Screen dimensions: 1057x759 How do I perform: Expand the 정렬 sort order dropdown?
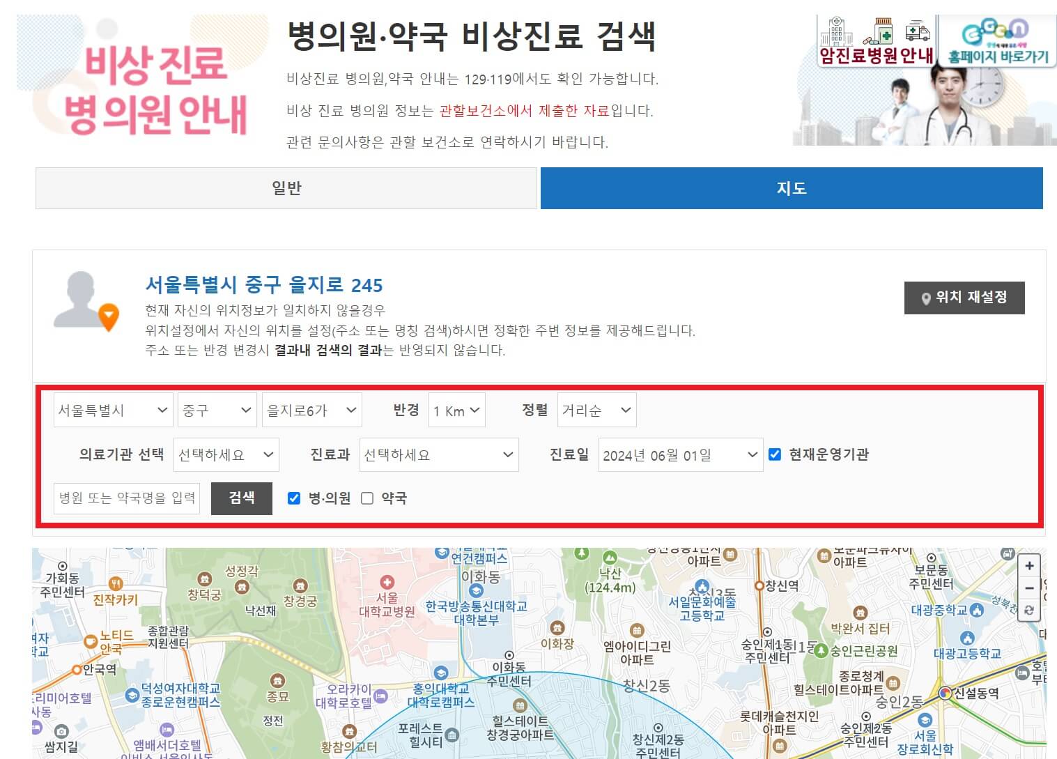coord(596,410)
